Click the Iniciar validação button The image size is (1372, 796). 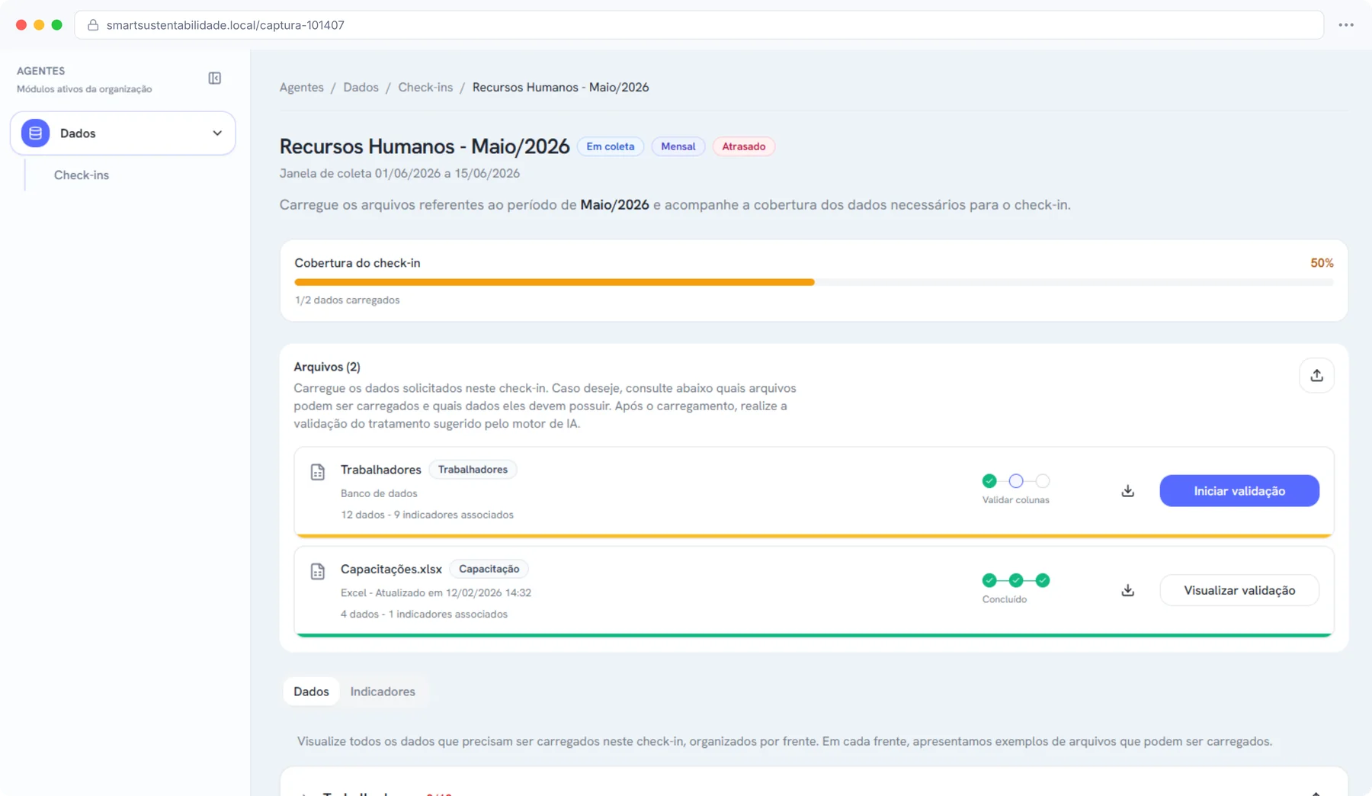coord(1239,491)
